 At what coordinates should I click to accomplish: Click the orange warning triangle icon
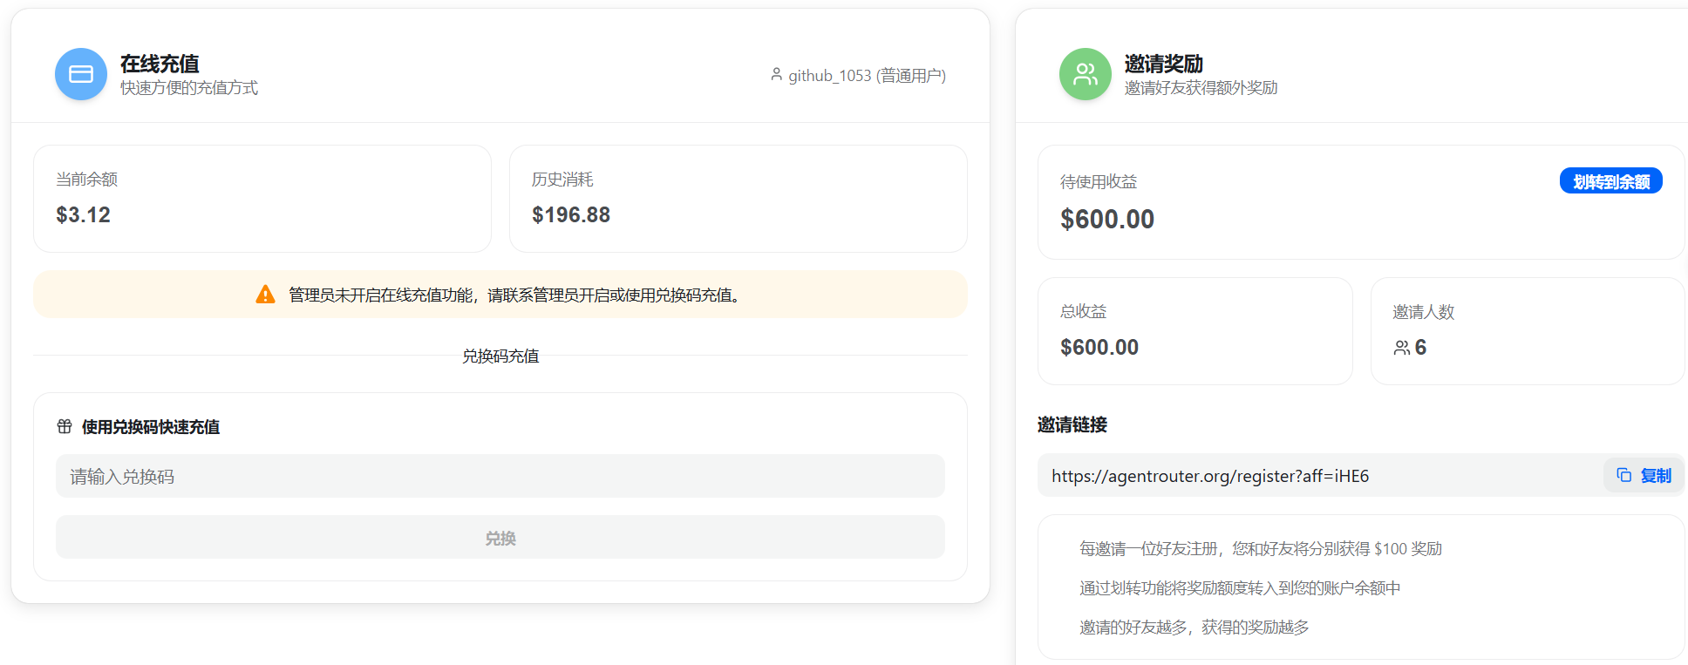[265, 295]
